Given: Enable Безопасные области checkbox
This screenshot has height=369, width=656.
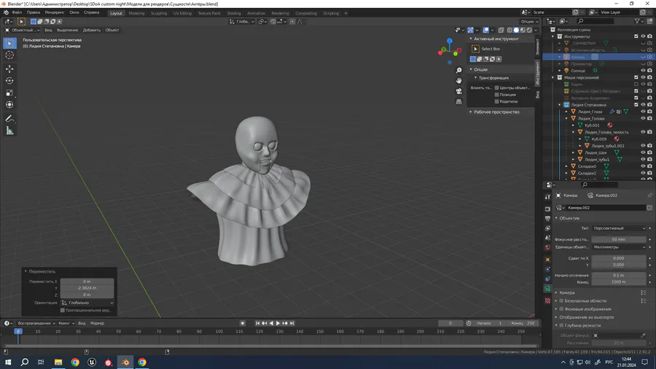Looking at the screenshot, I should click(561, 300).
